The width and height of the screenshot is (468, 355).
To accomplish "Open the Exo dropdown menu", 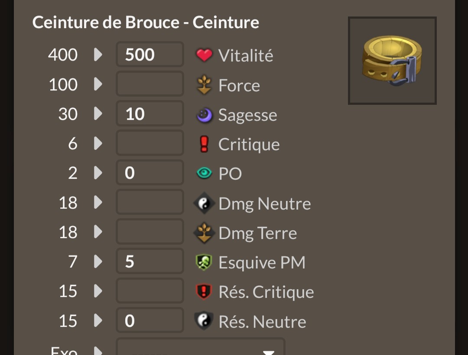I will (200, 346).
